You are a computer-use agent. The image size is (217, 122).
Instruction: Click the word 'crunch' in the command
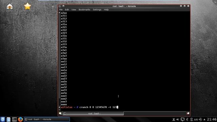pyautogui.click(x=84, y=107)
